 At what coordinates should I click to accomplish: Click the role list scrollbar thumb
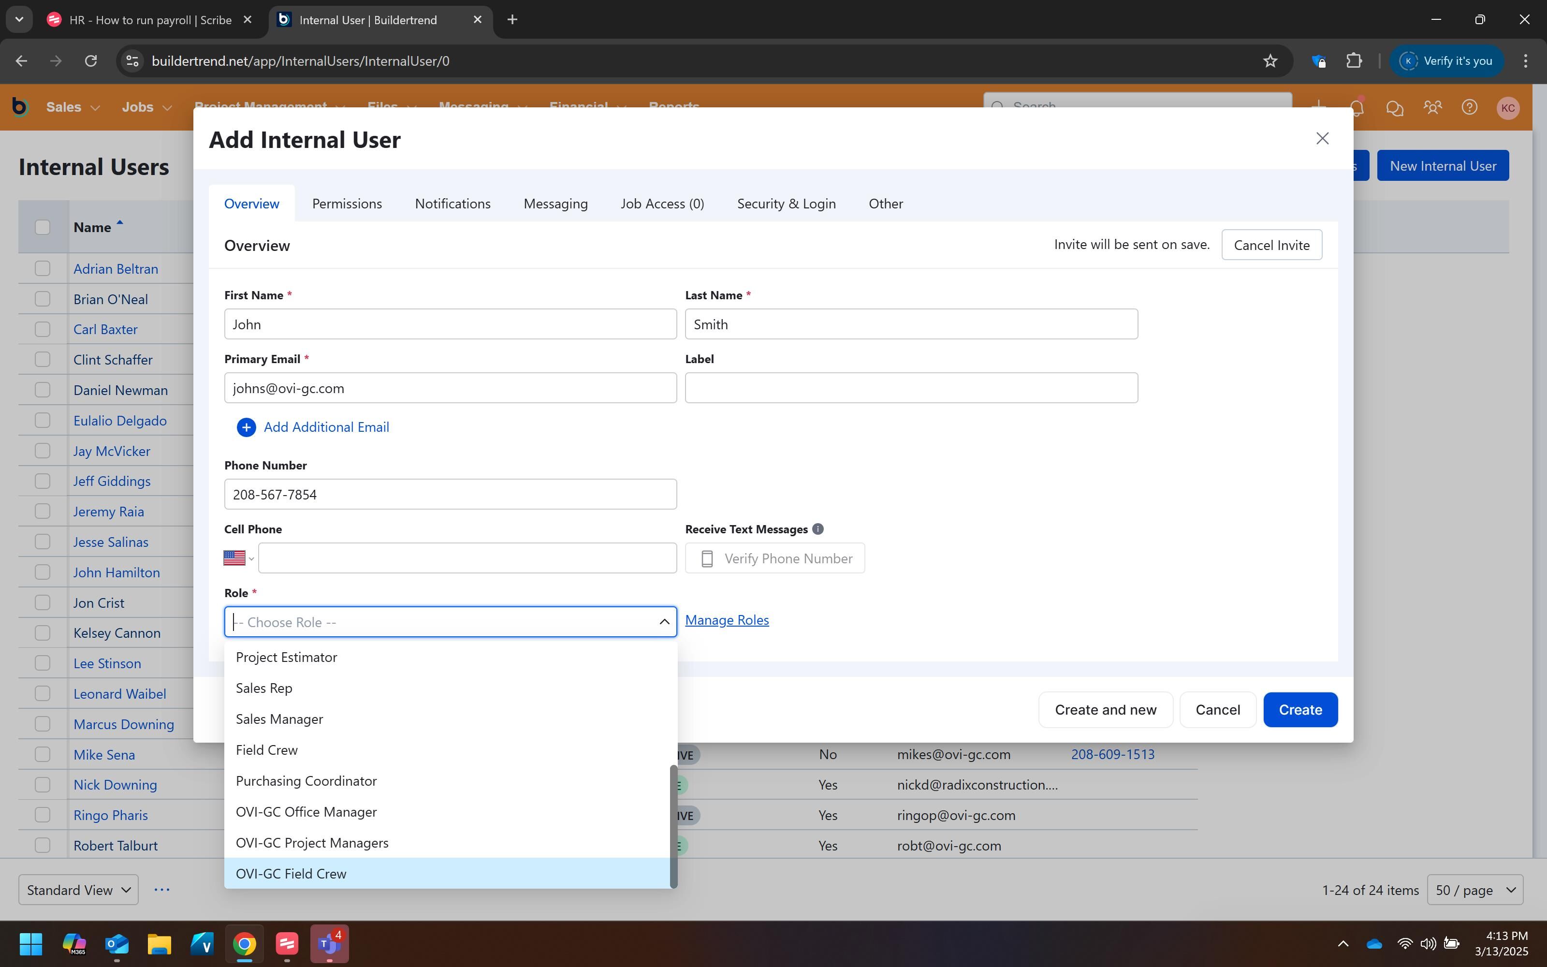pyautogui.click(x=673, y=826)
